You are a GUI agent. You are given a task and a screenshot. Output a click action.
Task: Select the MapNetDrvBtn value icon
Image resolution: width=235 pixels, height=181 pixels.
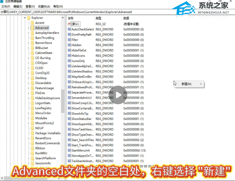pyautogui.click(x=69, y=77)
